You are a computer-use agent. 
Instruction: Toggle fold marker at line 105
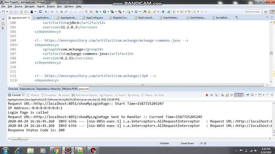click(x=17, y=45)
